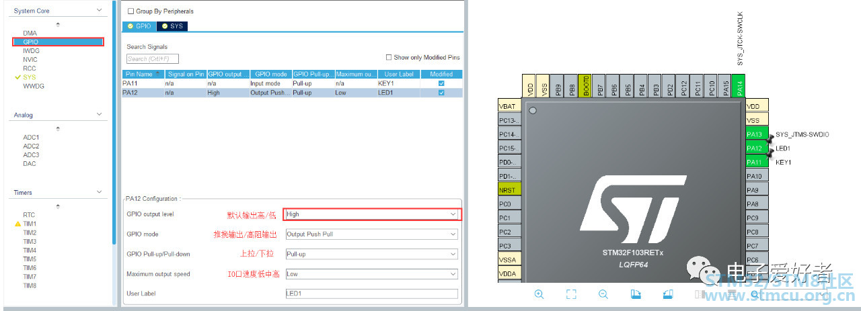861x311 pixels.
Task: Select ADC1 in Analog list
Action: (31, 137)
